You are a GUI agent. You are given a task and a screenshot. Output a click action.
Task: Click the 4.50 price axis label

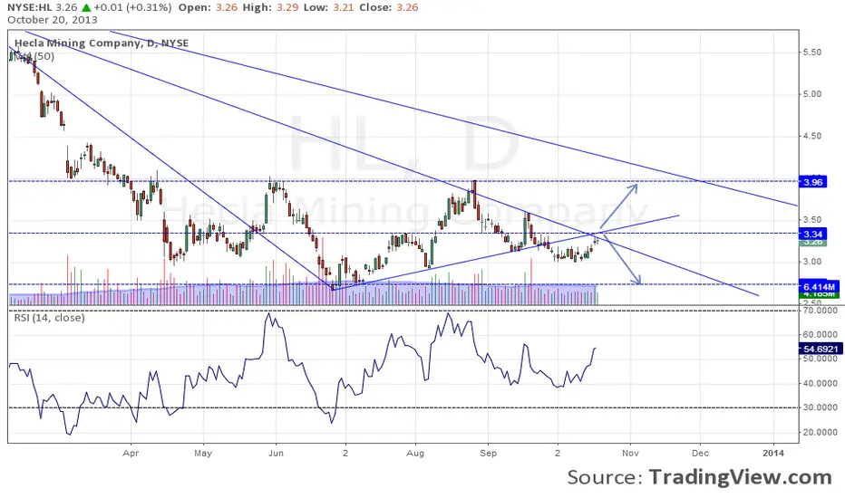click(812, 136)
